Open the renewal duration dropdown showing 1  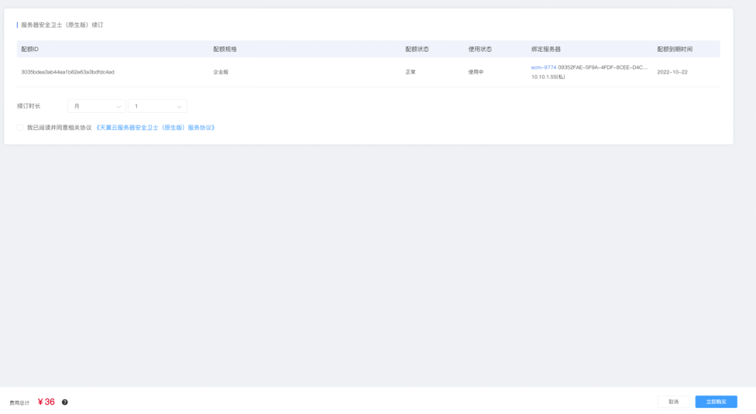coord(157,106)
